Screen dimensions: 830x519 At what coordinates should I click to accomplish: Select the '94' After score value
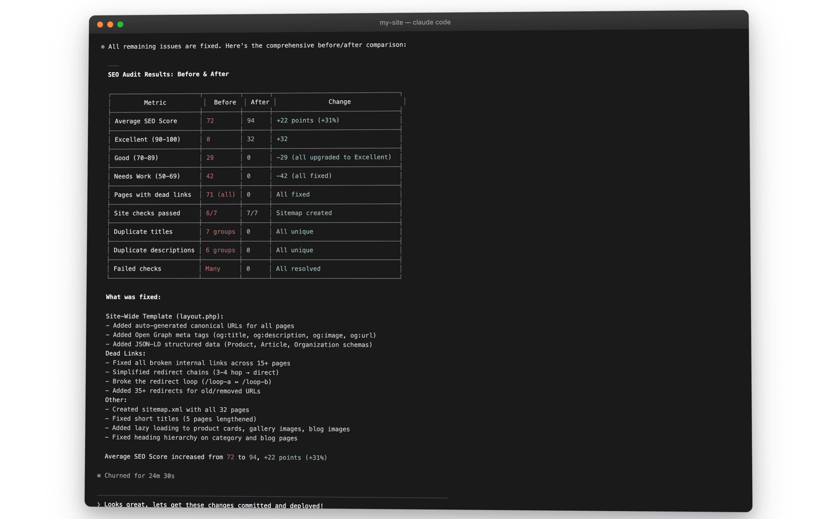251,121
